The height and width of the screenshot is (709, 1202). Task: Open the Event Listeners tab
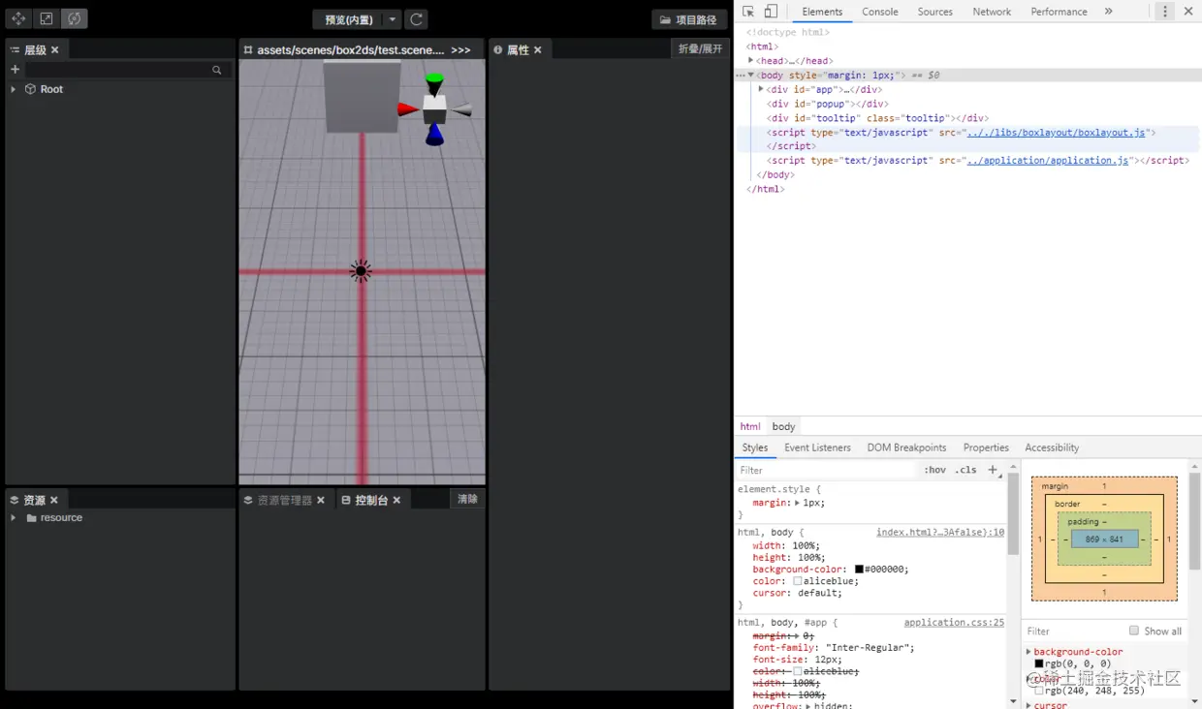click(x=817, y=447)
